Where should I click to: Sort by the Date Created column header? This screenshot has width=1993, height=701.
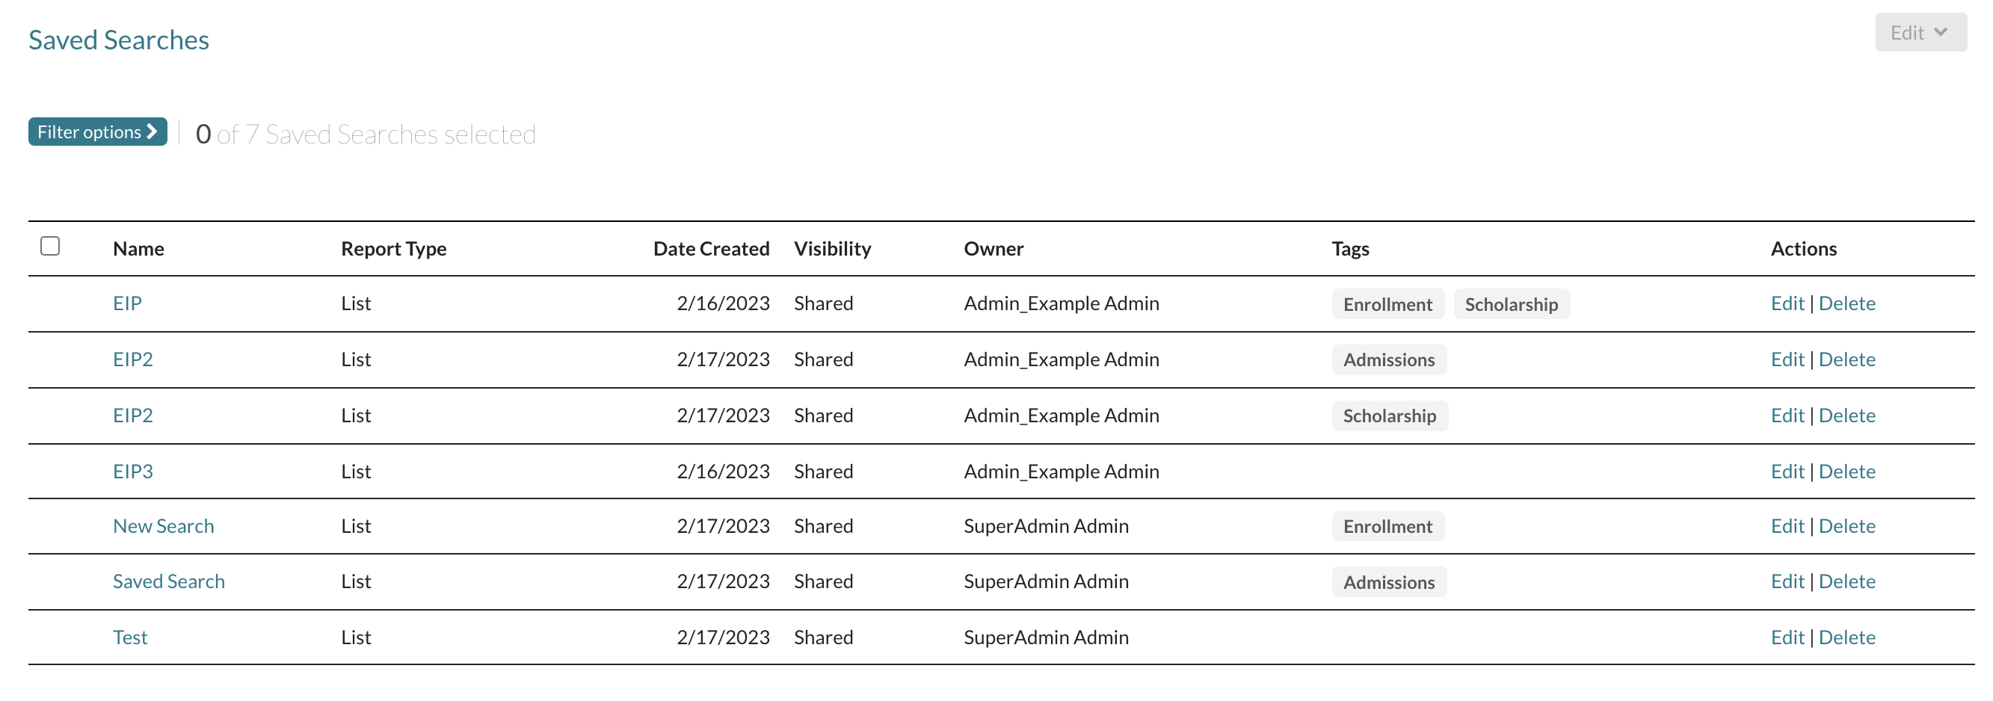coord(710,248)
